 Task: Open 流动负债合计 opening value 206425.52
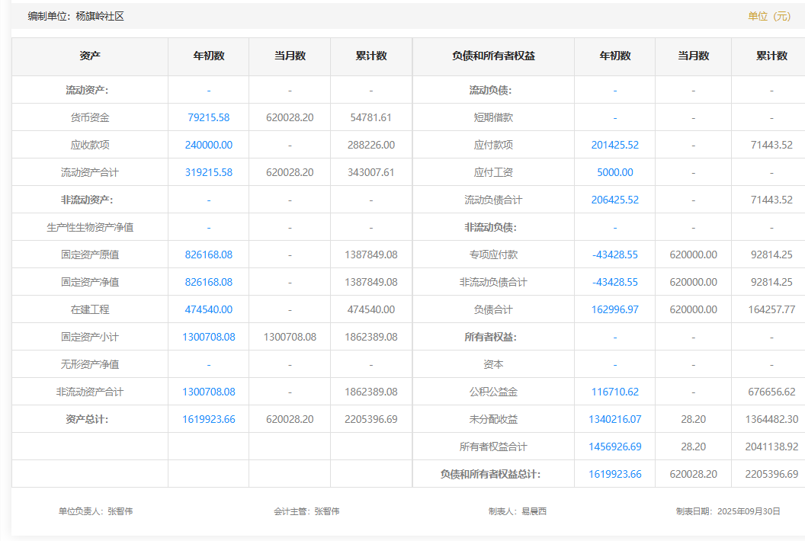click(x=614, y=200)
